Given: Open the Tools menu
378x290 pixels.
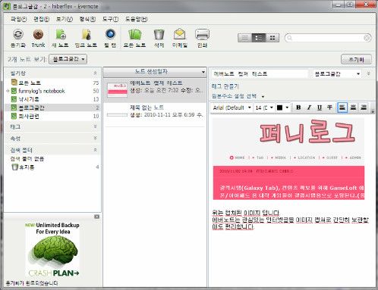Looking at the screenshot, I should click(110, 19).
